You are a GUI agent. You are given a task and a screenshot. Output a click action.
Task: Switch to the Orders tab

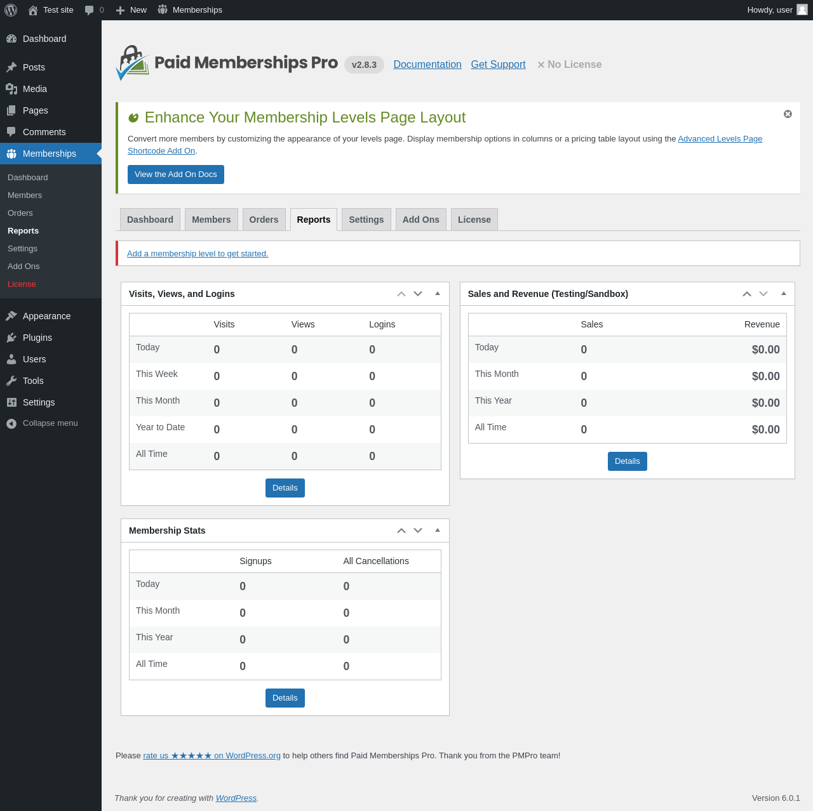264,220
